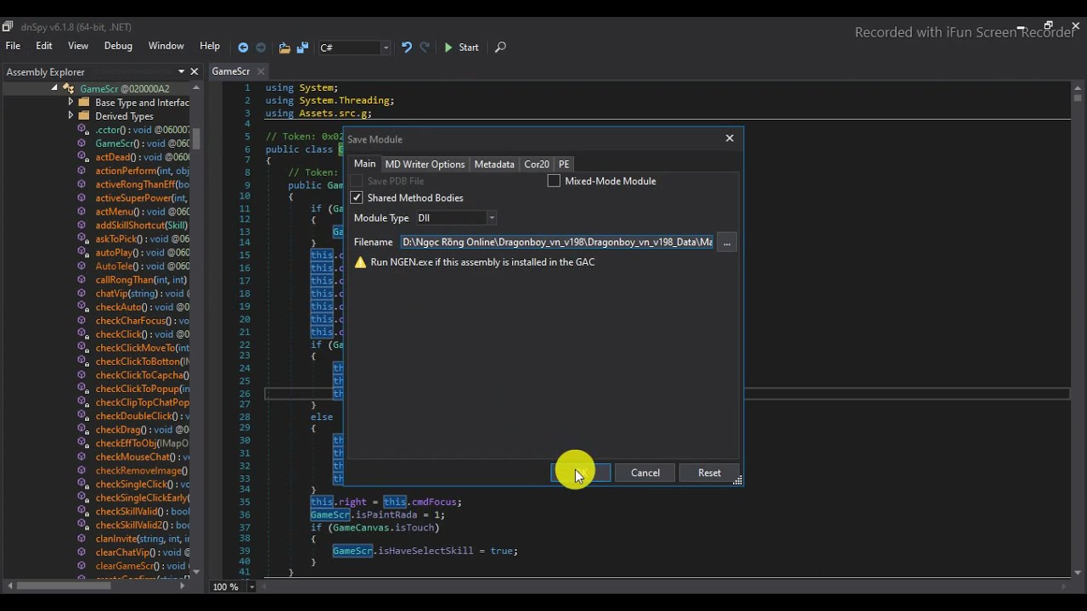Open the Module Type dropdown
This screenshot has width=1087, height=611.
(x=456, y=218)
